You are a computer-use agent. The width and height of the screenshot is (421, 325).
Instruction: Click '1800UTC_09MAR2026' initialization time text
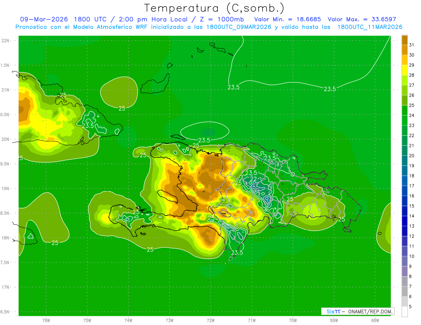coord(239,27)
